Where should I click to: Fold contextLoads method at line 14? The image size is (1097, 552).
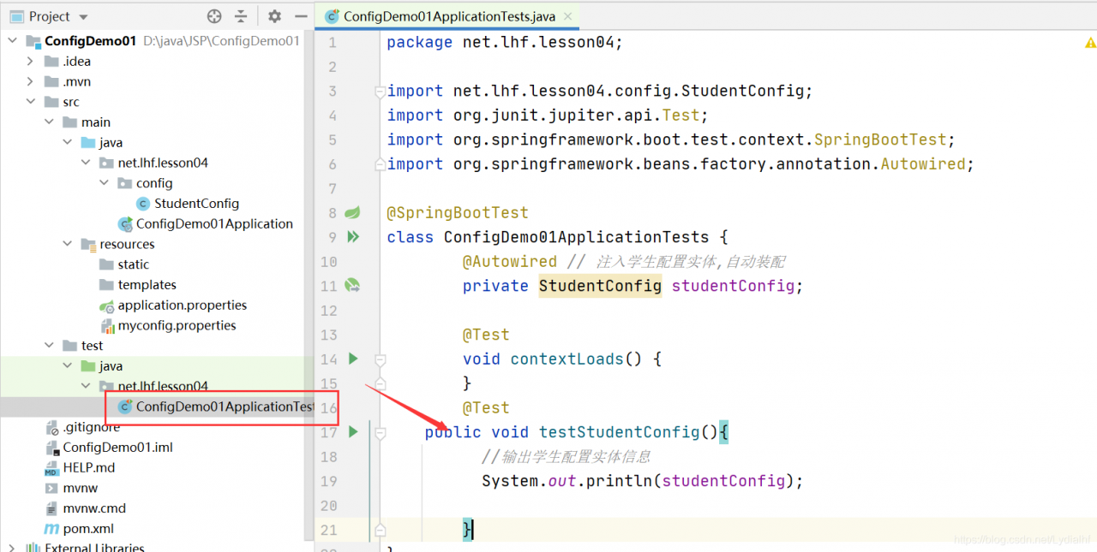(x=380, y=359)
